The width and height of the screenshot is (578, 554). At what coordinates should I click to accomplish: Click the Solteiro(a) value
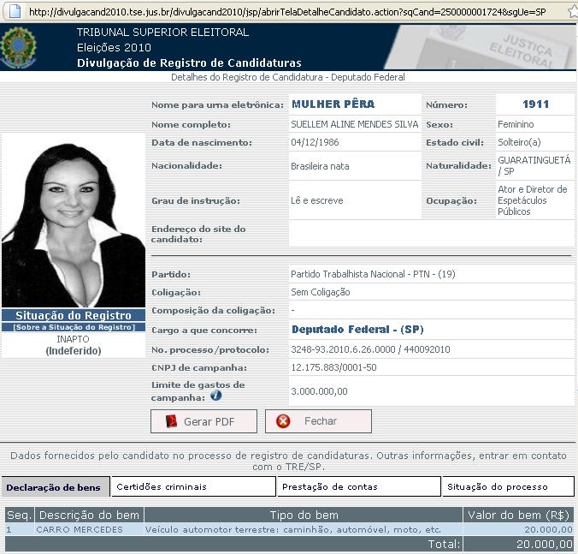pos(519,142)
